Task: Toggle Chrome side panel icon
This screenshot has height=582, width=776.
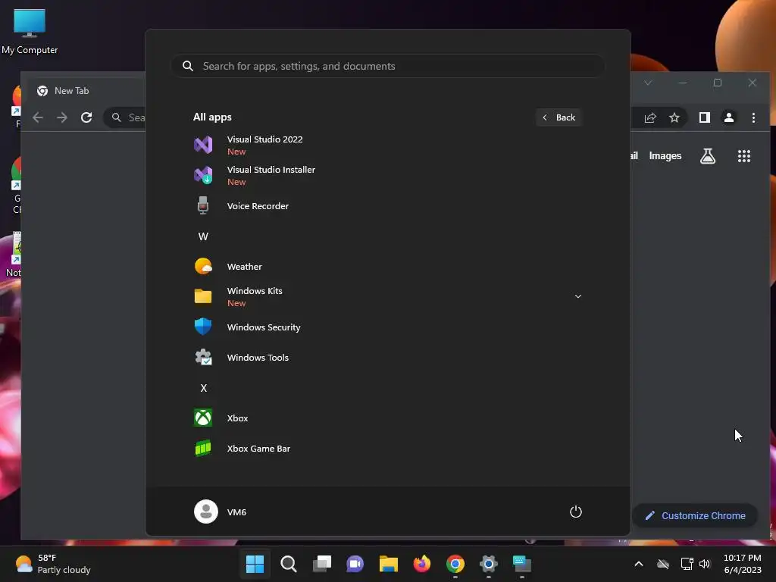Action: [x=705, y=117]
